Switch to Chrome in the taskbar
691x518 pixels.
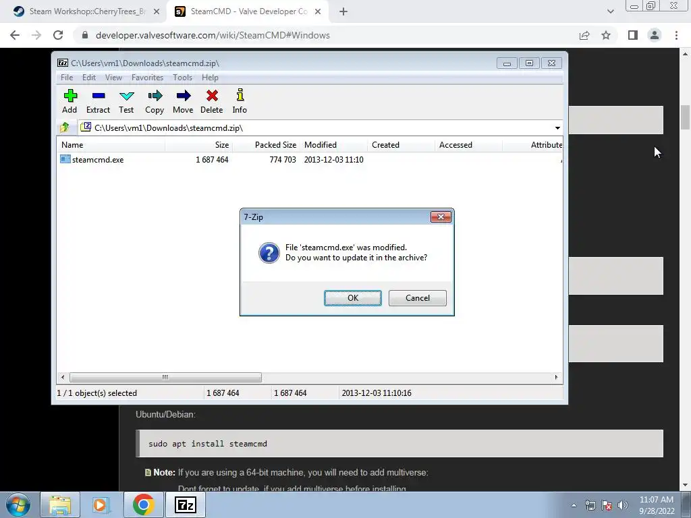pyautogui.click(x=143, y=505)
